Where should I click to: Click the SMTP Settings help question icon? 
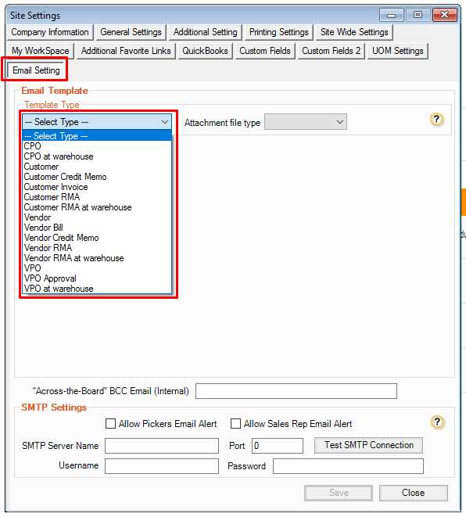[x=437, y=422]
